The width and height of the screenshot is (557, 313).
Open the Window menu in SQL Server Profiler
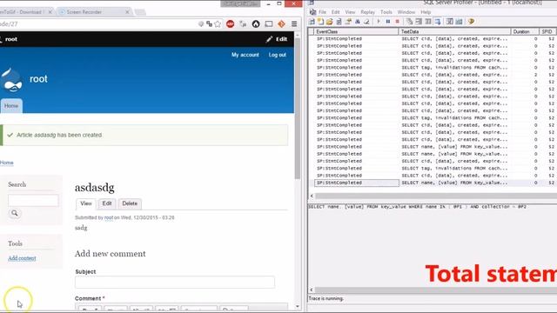click(406, 12)
